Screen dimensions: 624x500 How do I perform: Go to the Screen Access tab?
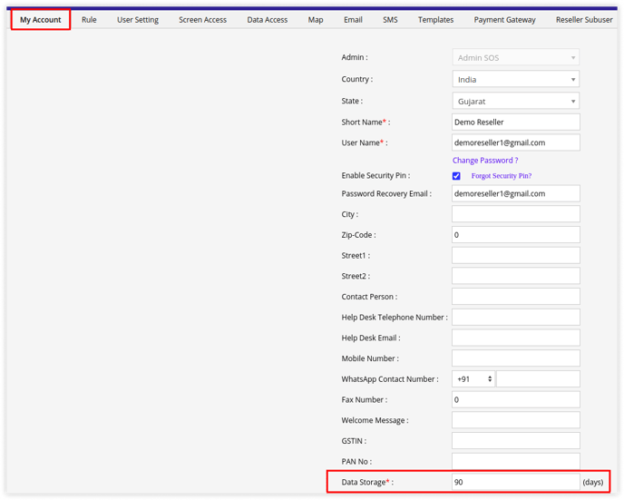click(202, 19)
